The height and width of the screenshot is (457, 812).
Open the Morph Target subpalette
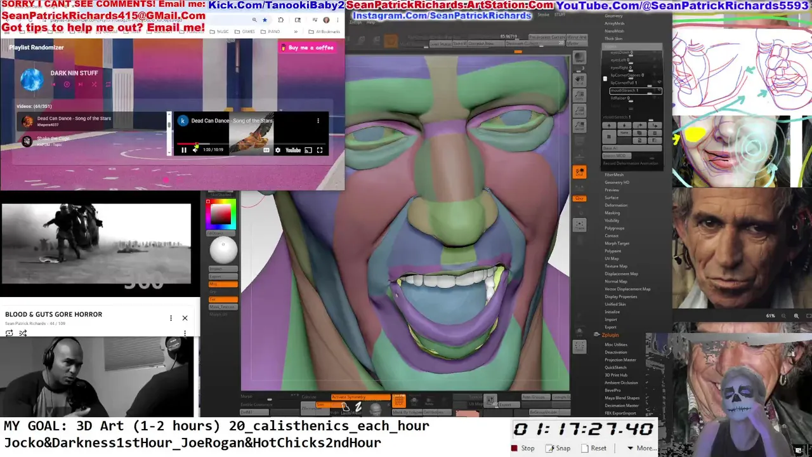tap(617, 243)
